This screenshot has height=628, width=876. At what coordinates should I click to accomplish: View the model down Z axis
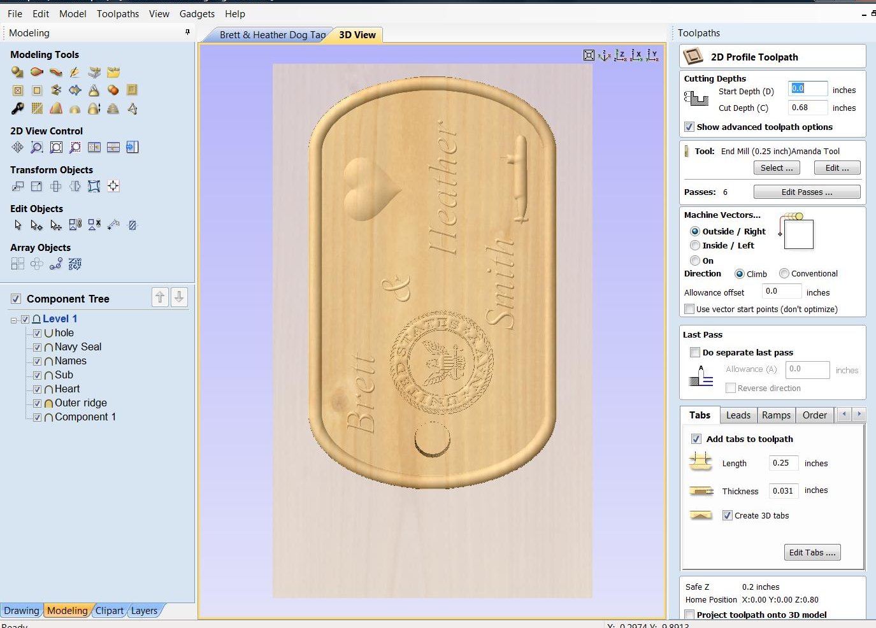click(621, 55)
